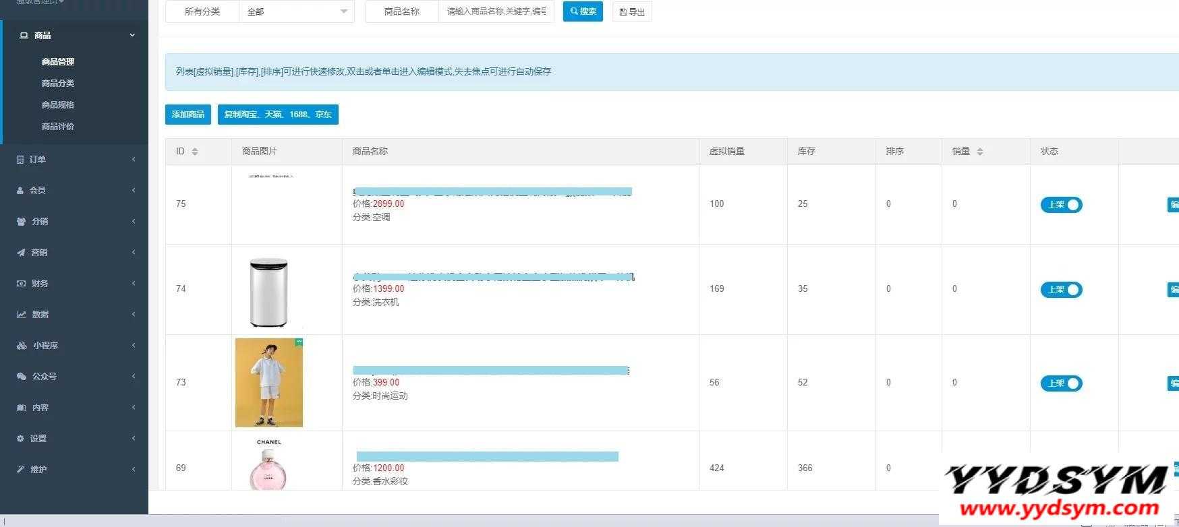
Task: Click the 商品名称 search input field
Action: 496,11
